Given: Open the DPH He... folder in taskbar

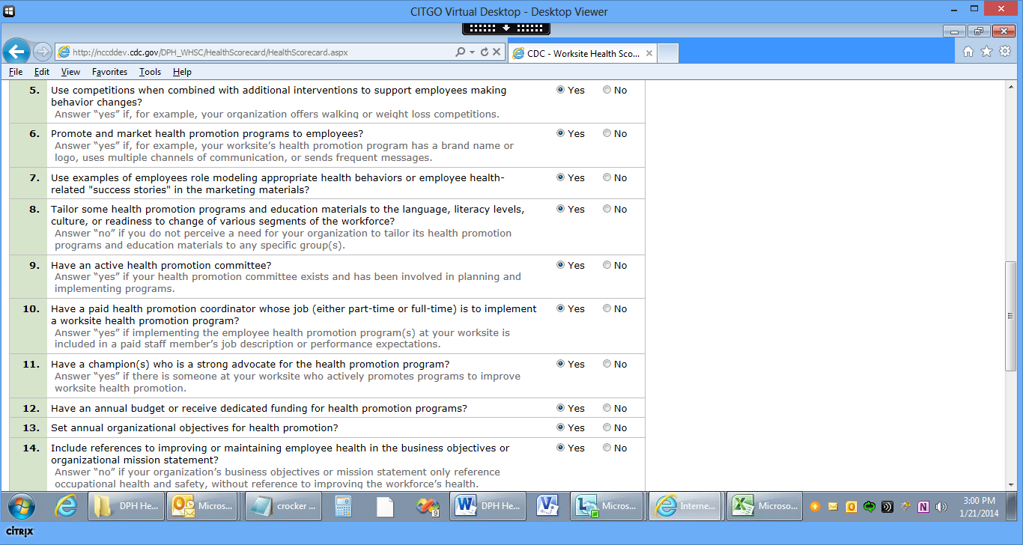Looking at the screenshot, I should [125, 506].
